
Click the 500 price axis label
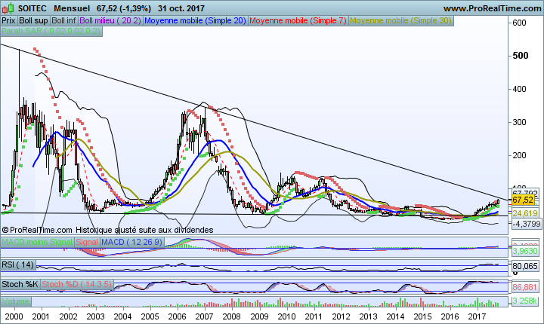click(x=521, y=56)
